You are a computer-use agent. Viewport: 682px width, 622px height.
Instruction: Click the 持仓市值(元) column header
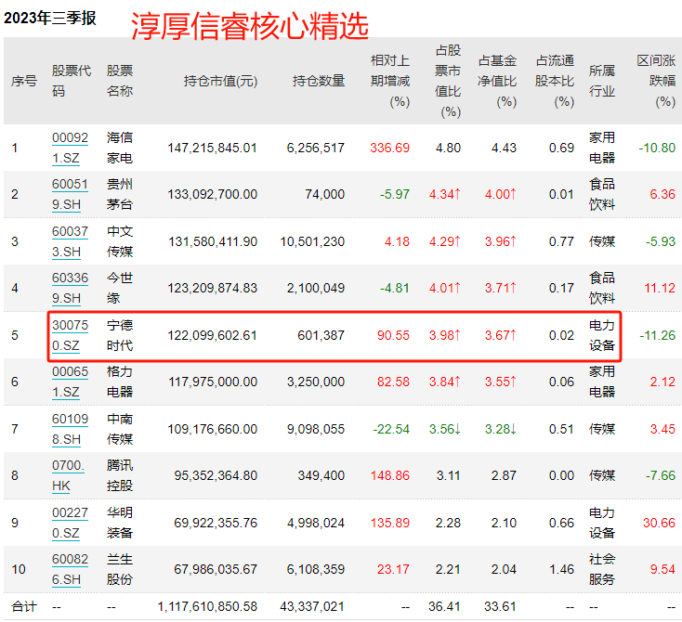pos(220,81)
